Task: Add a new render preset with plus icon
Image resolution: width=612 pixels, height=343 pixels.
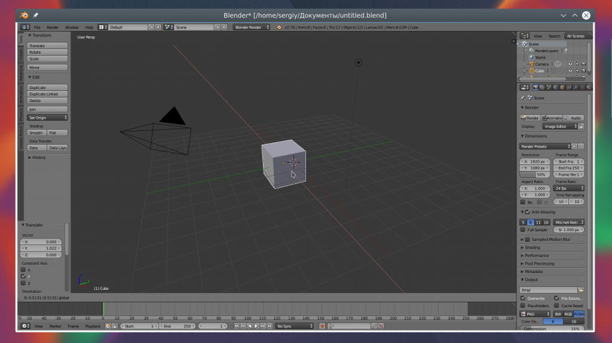Action: 574,146
